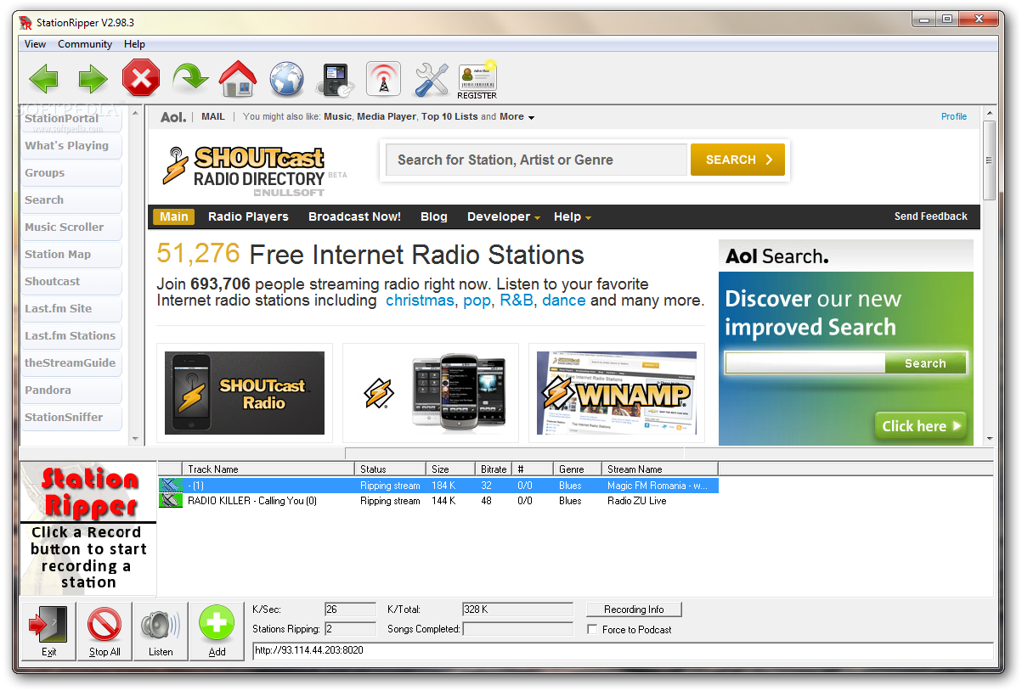
Task: Sort by the Bitrate column header
Action: pos(493,469)
